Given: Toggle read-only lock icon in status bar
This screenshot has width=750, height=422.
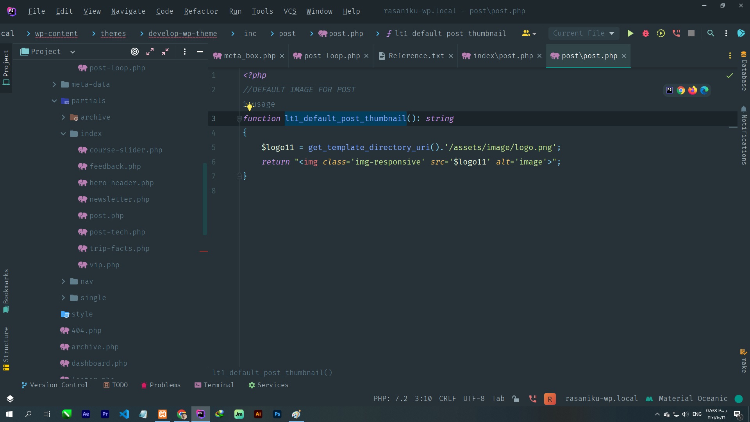Looking at the screenshot, I should 516,399.
